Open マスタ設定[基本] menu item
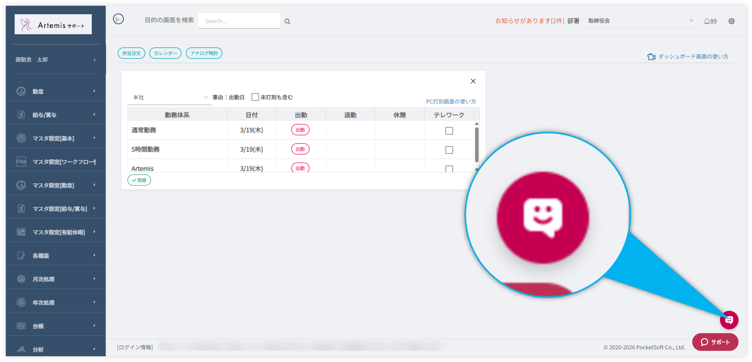The width and height of the screenshot is (752, 362). 54,138
